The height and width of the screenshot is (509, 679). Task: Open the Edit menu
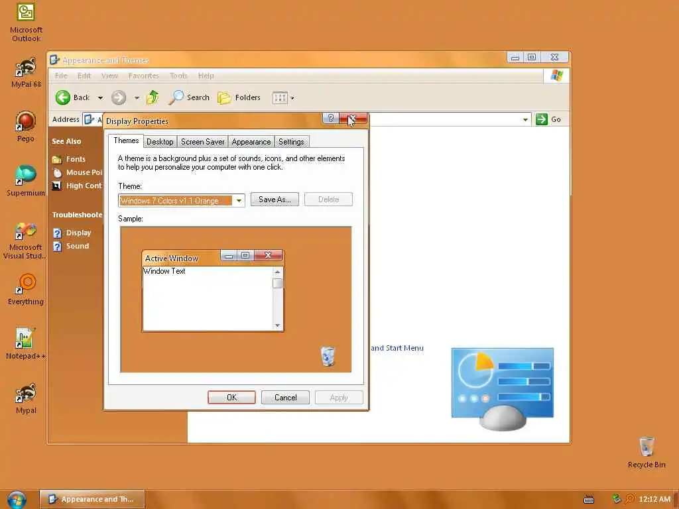[84, 76]
